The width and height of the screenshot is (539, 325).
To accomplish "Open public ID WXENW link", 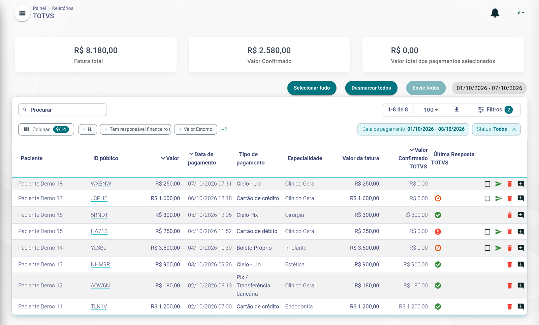I will click(101, 184).
